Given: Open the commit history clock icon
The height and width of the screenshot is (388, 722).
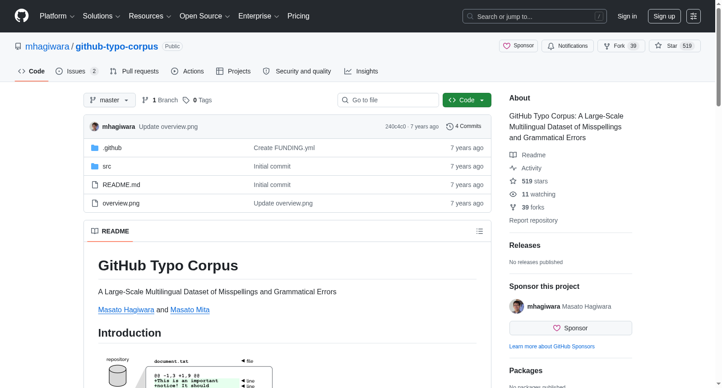Looking at the screenshot, I should pos(449,127).
